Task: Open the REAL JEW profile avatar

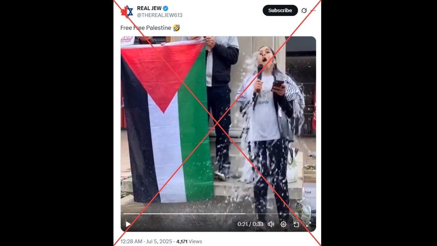Action: (127, 11)
